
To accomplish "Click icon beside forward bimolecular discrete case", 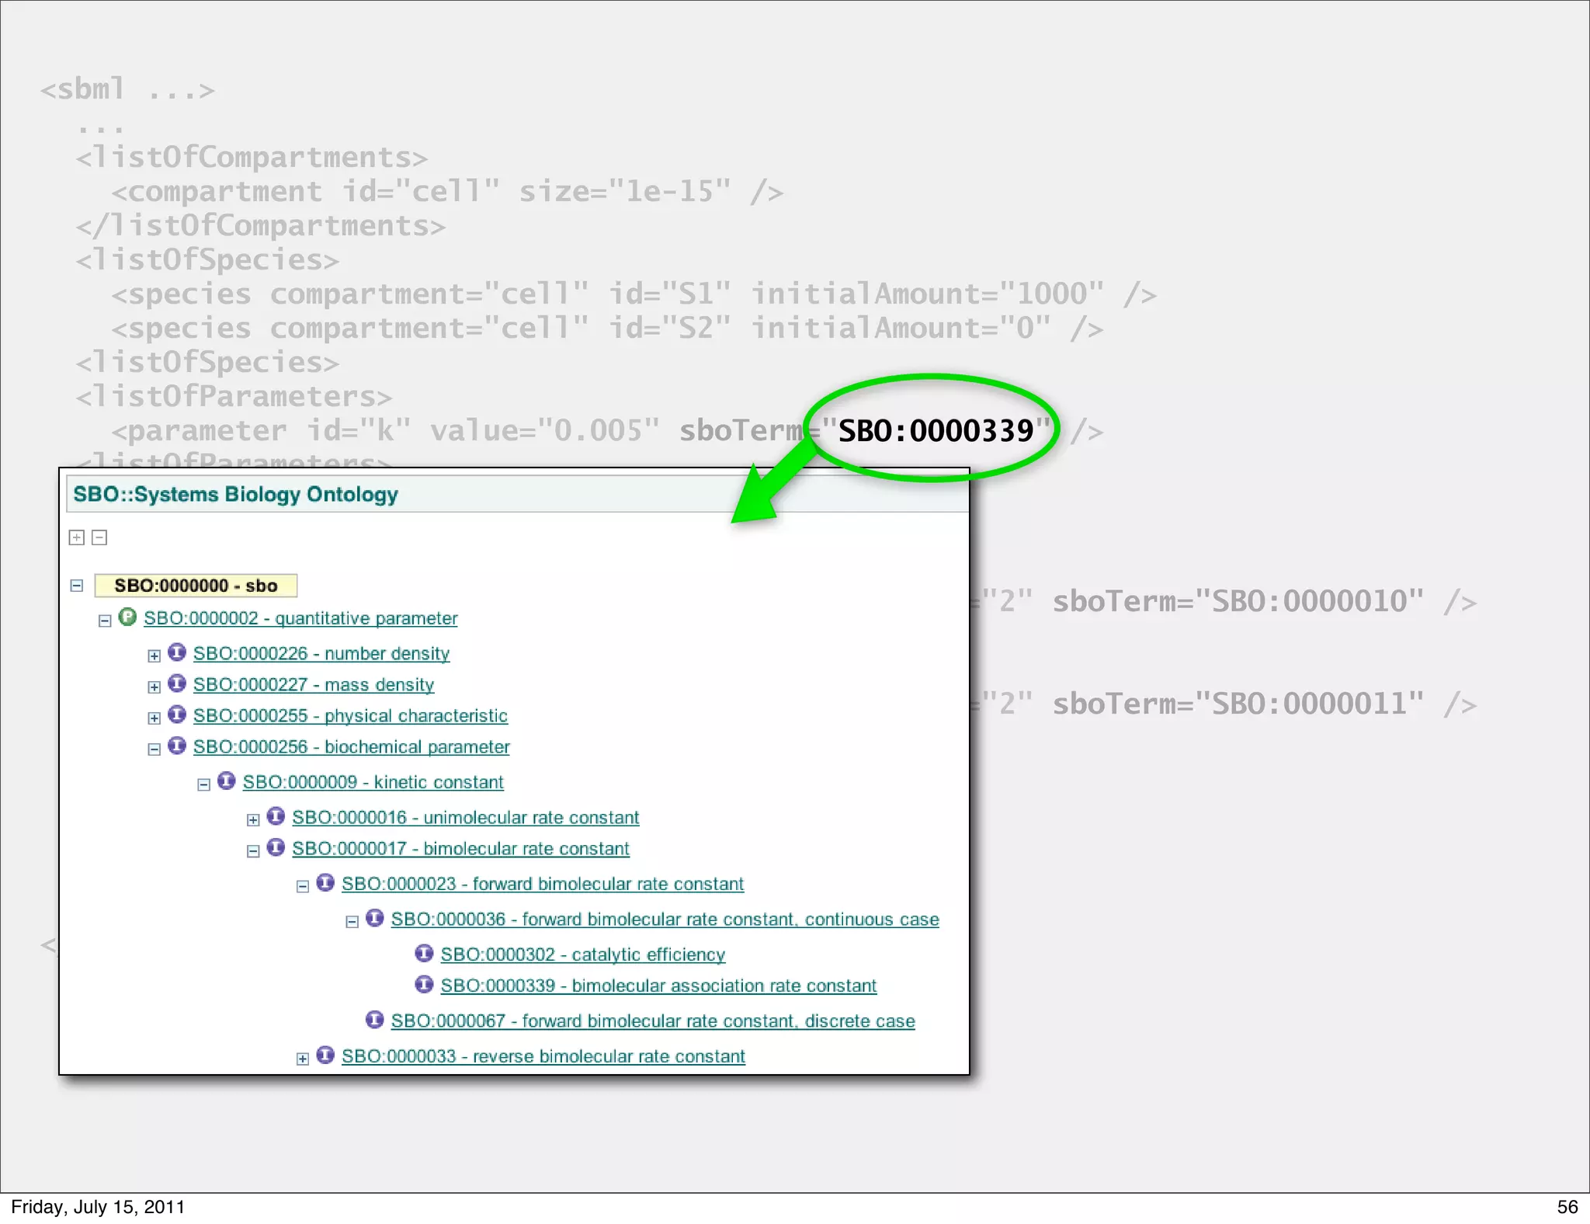I will [374, 1020].
